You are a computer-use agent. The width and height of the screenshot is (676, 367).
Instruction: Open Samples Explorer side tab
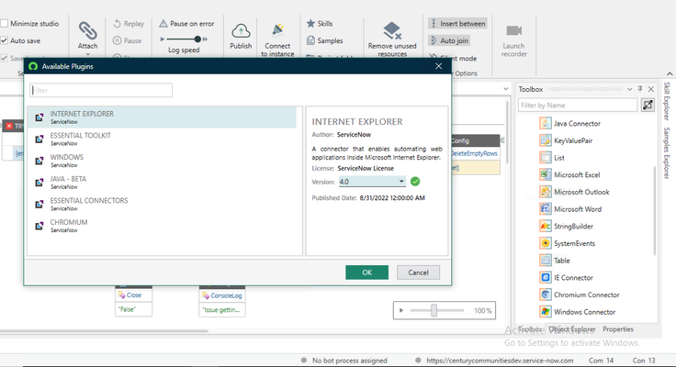tap(667, 153)
